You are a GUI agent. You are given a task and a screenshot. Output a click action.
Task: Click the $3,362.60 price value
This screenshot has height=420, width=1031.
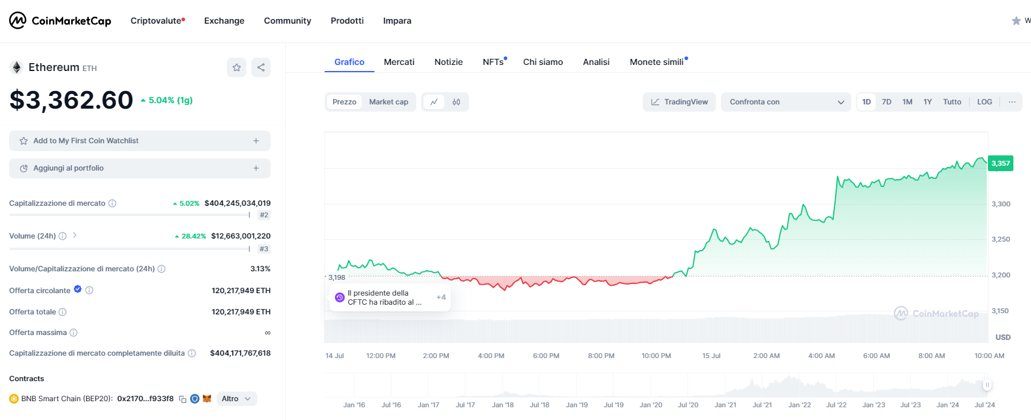[71, 100]
